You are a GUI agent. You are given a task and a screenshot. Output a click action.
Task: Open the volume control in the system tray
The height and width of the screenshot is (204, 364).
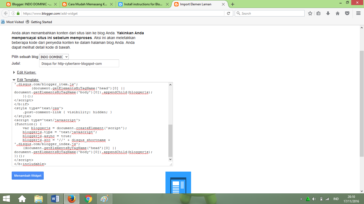coord(314,199)
